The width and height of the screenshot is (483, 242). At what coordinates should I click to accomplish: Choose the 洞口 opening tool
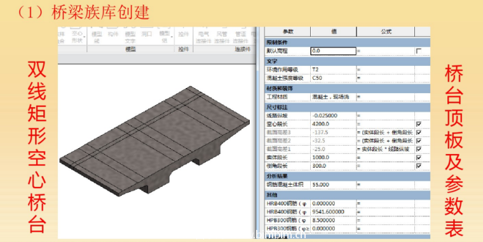pos(146,34)
